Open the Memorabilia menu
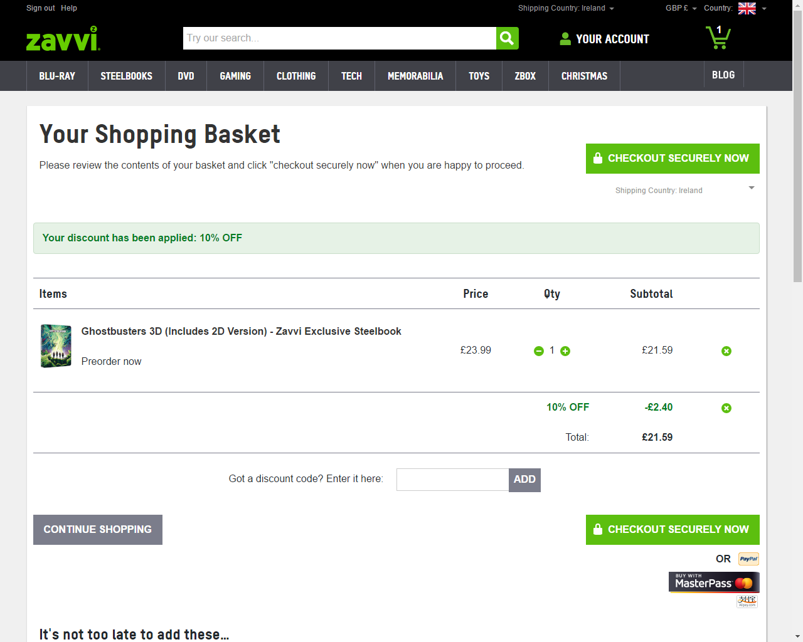 pyautogui.click(x=415, y=76)
